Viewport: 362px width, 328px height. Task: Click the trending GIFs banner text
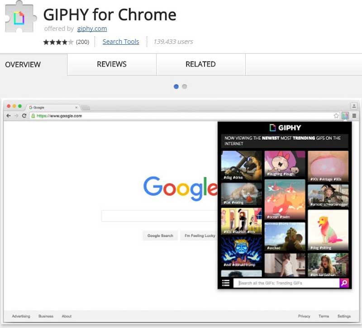[285, 141]
